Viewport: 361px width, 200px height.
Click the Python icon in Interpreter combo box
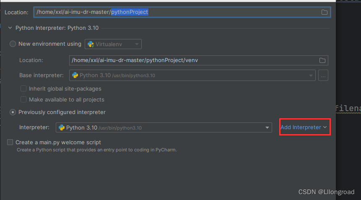(62, 127)
